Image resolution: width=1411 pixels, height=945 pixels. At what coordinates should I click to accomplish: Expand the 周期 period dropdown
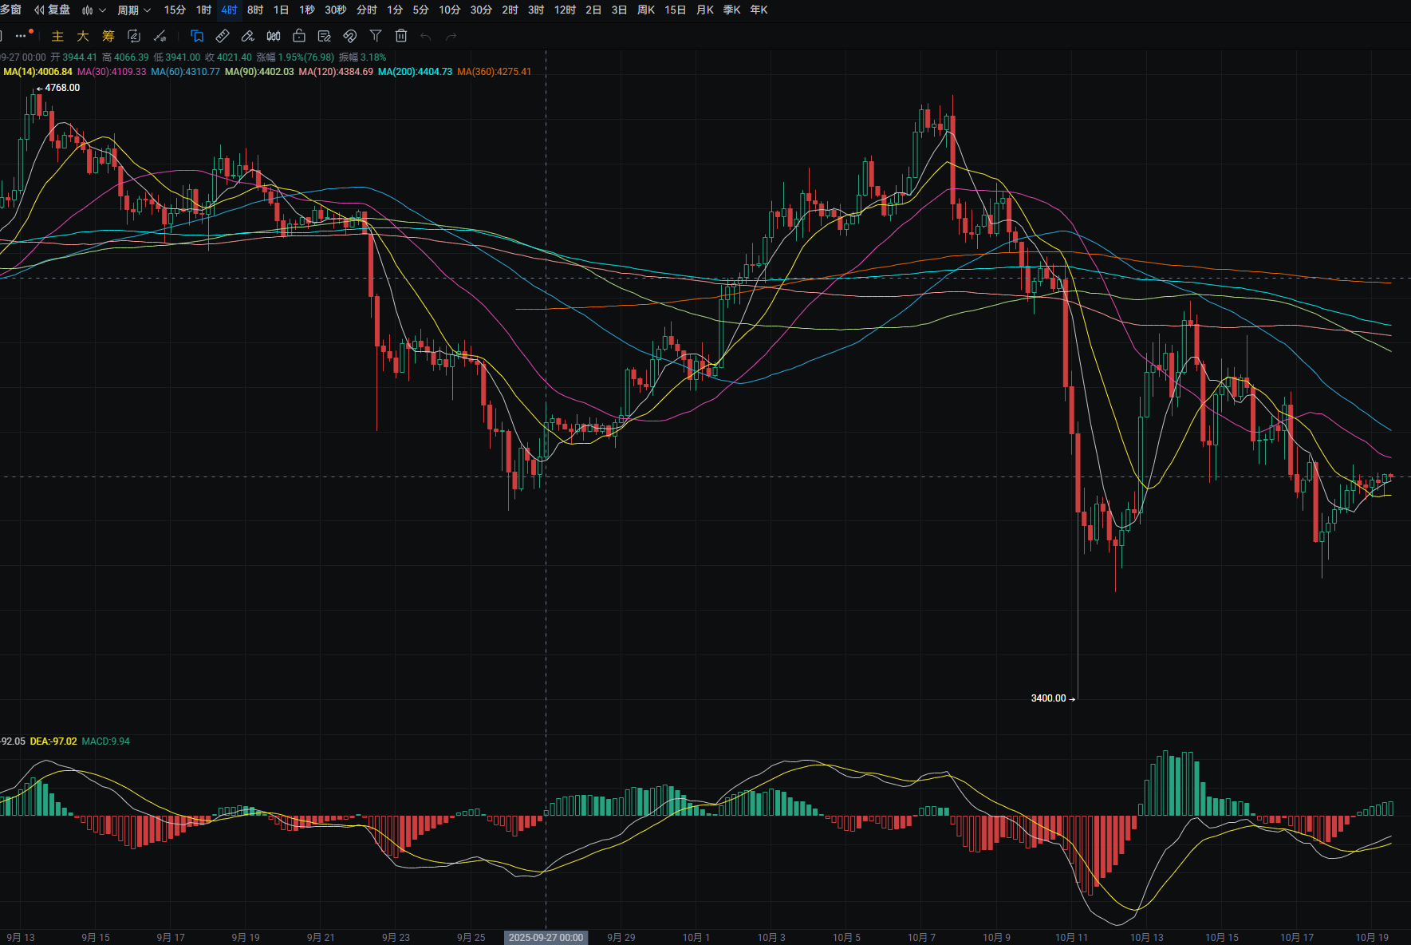tap(133, 10)
